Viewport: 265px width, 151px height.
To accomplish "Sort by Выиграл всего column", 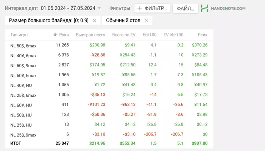I will tap(90, 35).
